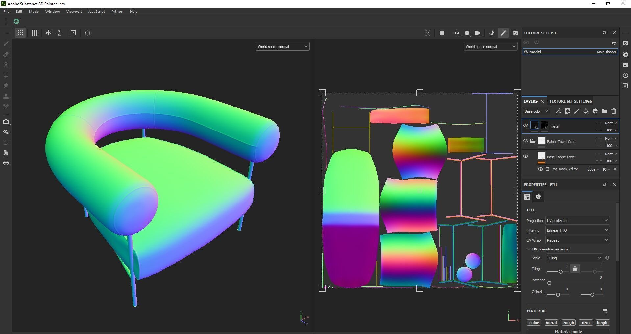
Task: Switch to the Texture Set Settings tab
Action: click(570, 101)
